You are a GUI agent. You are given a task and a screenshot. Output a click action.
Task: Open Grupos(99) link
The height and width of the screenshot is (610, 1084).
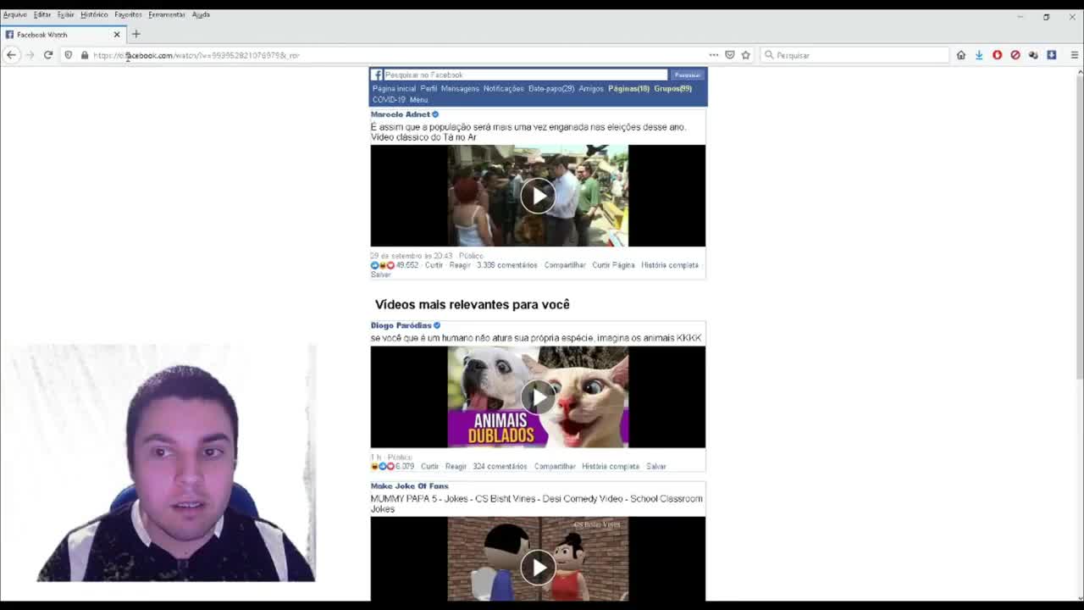click(x=672, y=88)
